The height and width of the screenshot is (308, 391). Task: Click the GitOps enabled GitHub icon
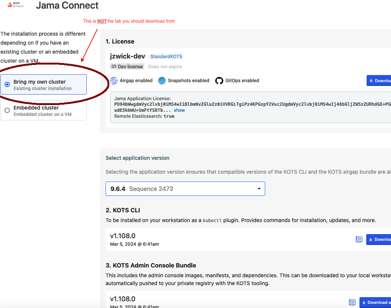[x=219, y=81]
